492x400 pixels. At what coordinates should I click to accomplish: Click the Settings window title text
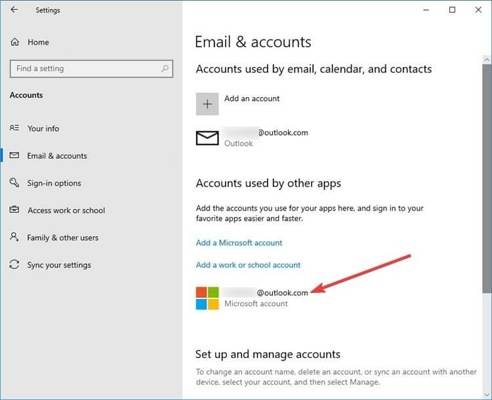pos(48,10)
